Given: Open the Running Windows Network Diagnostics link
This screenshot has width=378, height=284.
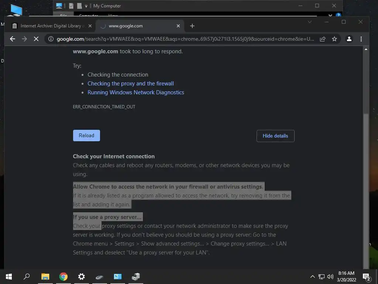Looking at the screenshot, I should click(x=136, y=92).
